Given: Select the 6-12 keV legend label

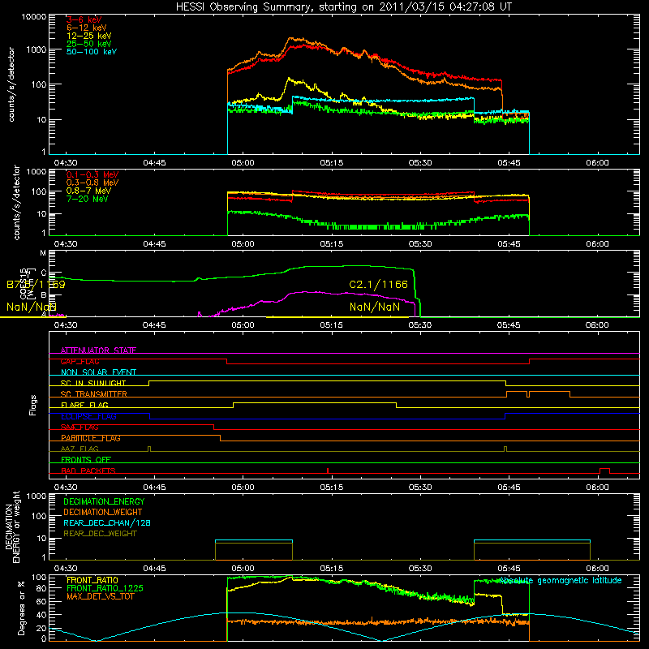Looking at the screenshot, I should pos(87,28).
